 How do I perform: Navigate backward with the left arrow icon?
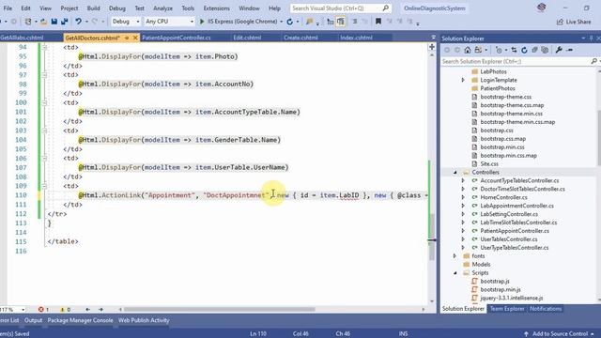coord(87,309)
